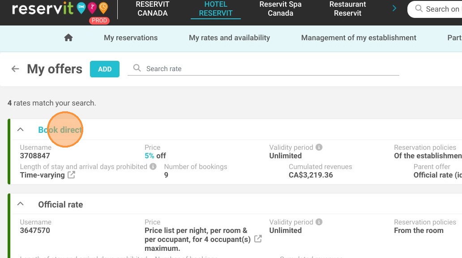The width and height of the screenshot is (462, 258).
Task: Focus the Search rate input field
Action: click(263, 68)
